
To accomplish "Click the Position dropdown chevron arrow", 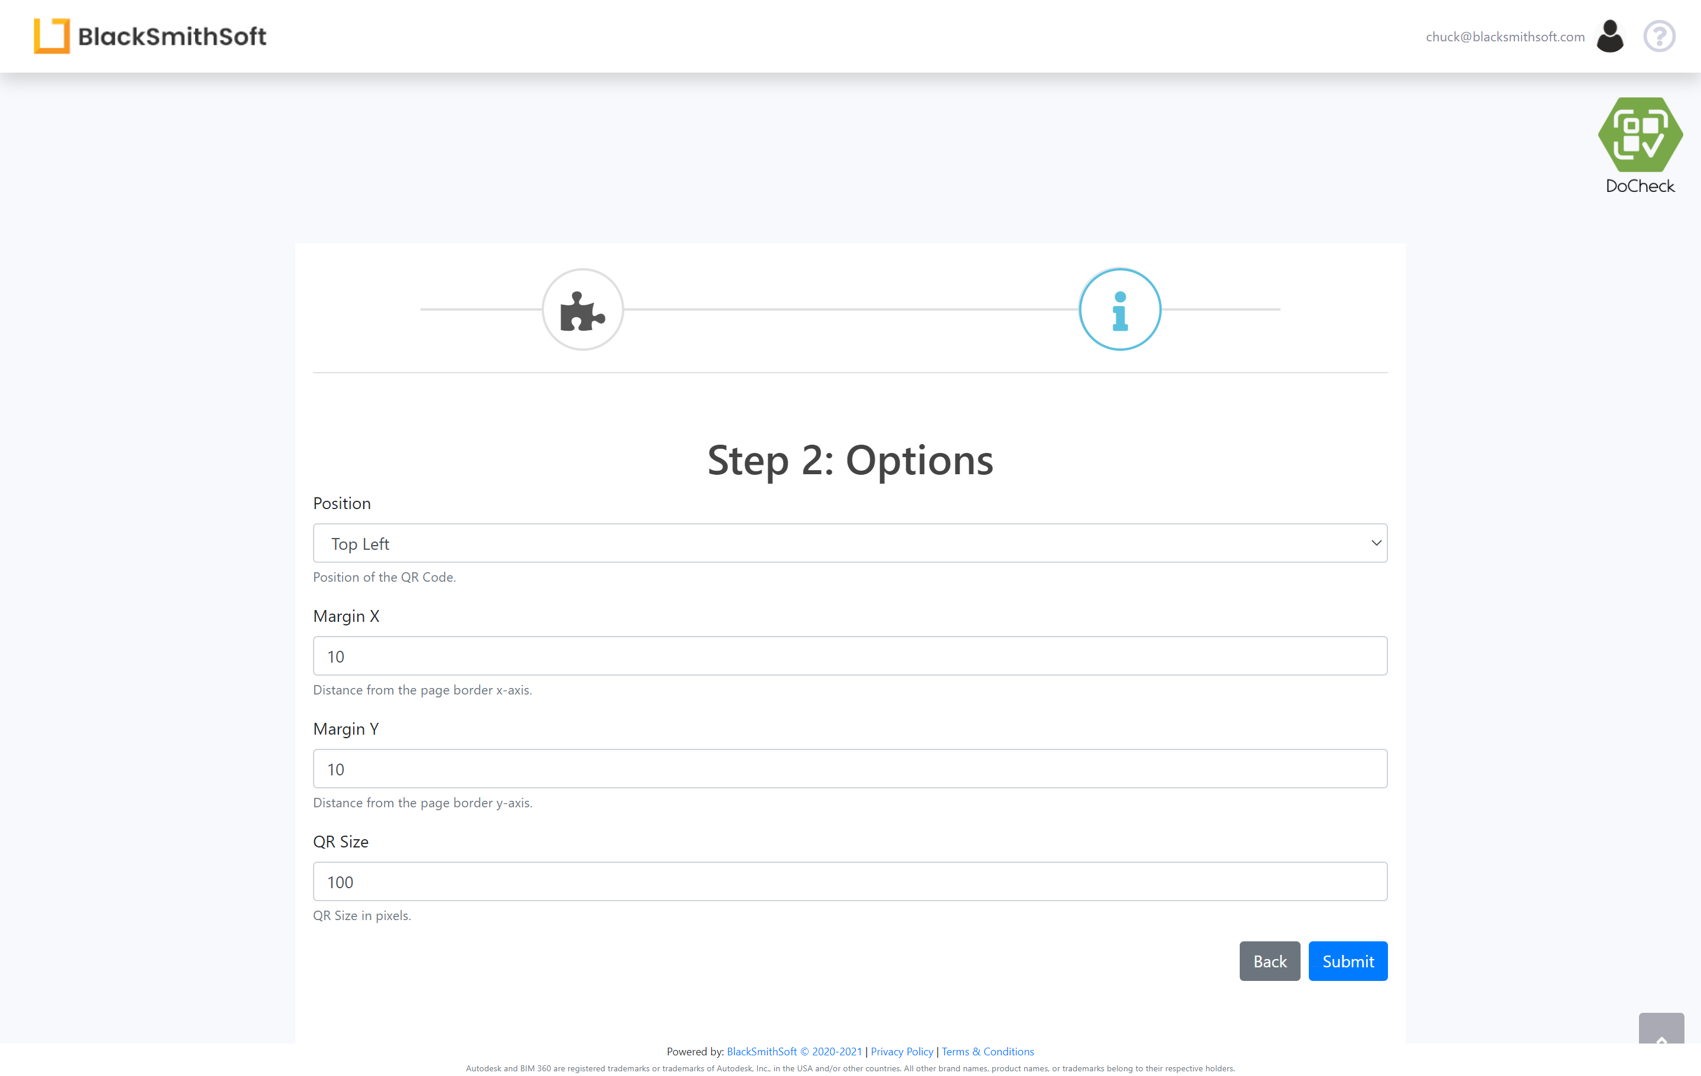I will coord(1376,543).
